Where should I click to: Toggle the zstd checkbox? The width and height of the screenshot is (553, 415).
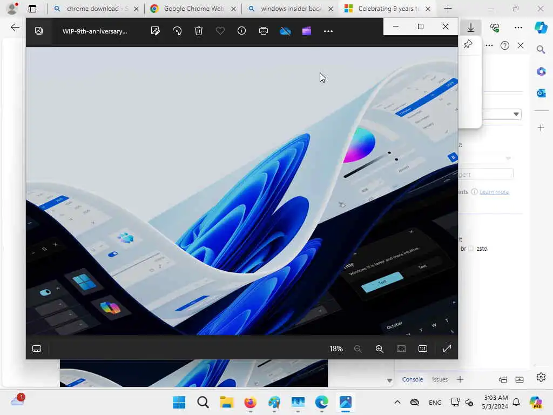click(x=471, y=249)
